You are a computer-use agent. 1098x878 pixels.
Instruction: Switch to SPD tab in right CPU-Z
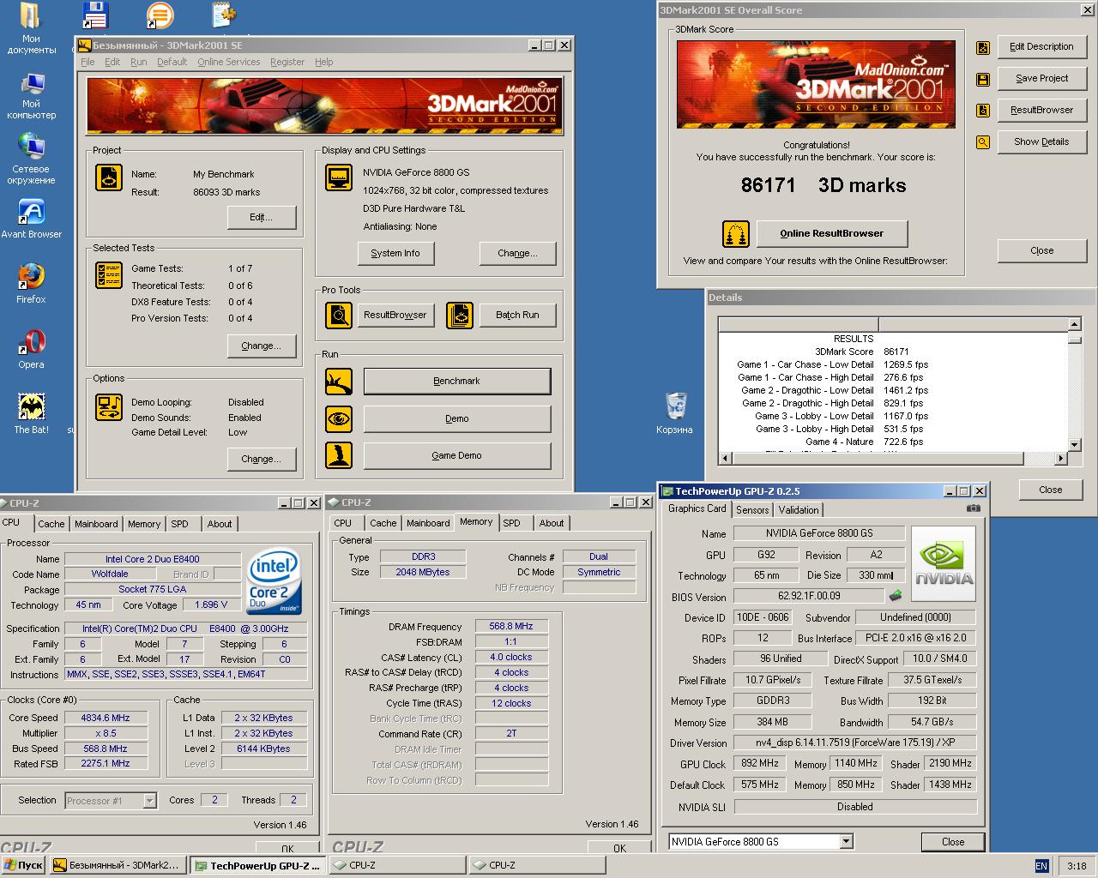tap(511, 523)
